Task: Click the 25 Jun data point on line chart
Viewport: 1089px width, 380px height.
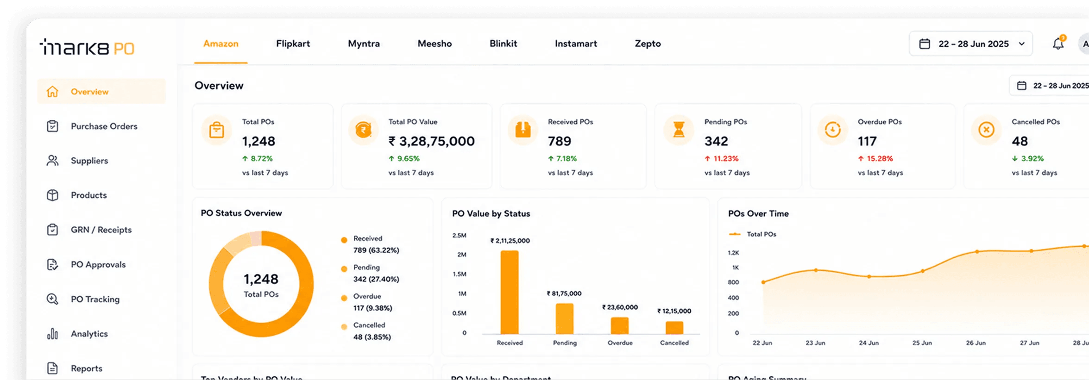Action: tap(923, 271)
